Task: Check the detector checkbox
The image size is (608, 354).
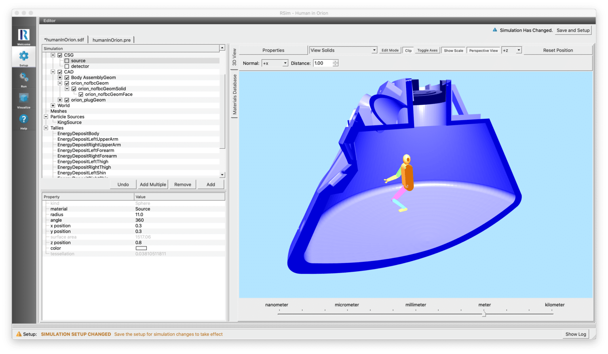Action: (x=66, y=66)
